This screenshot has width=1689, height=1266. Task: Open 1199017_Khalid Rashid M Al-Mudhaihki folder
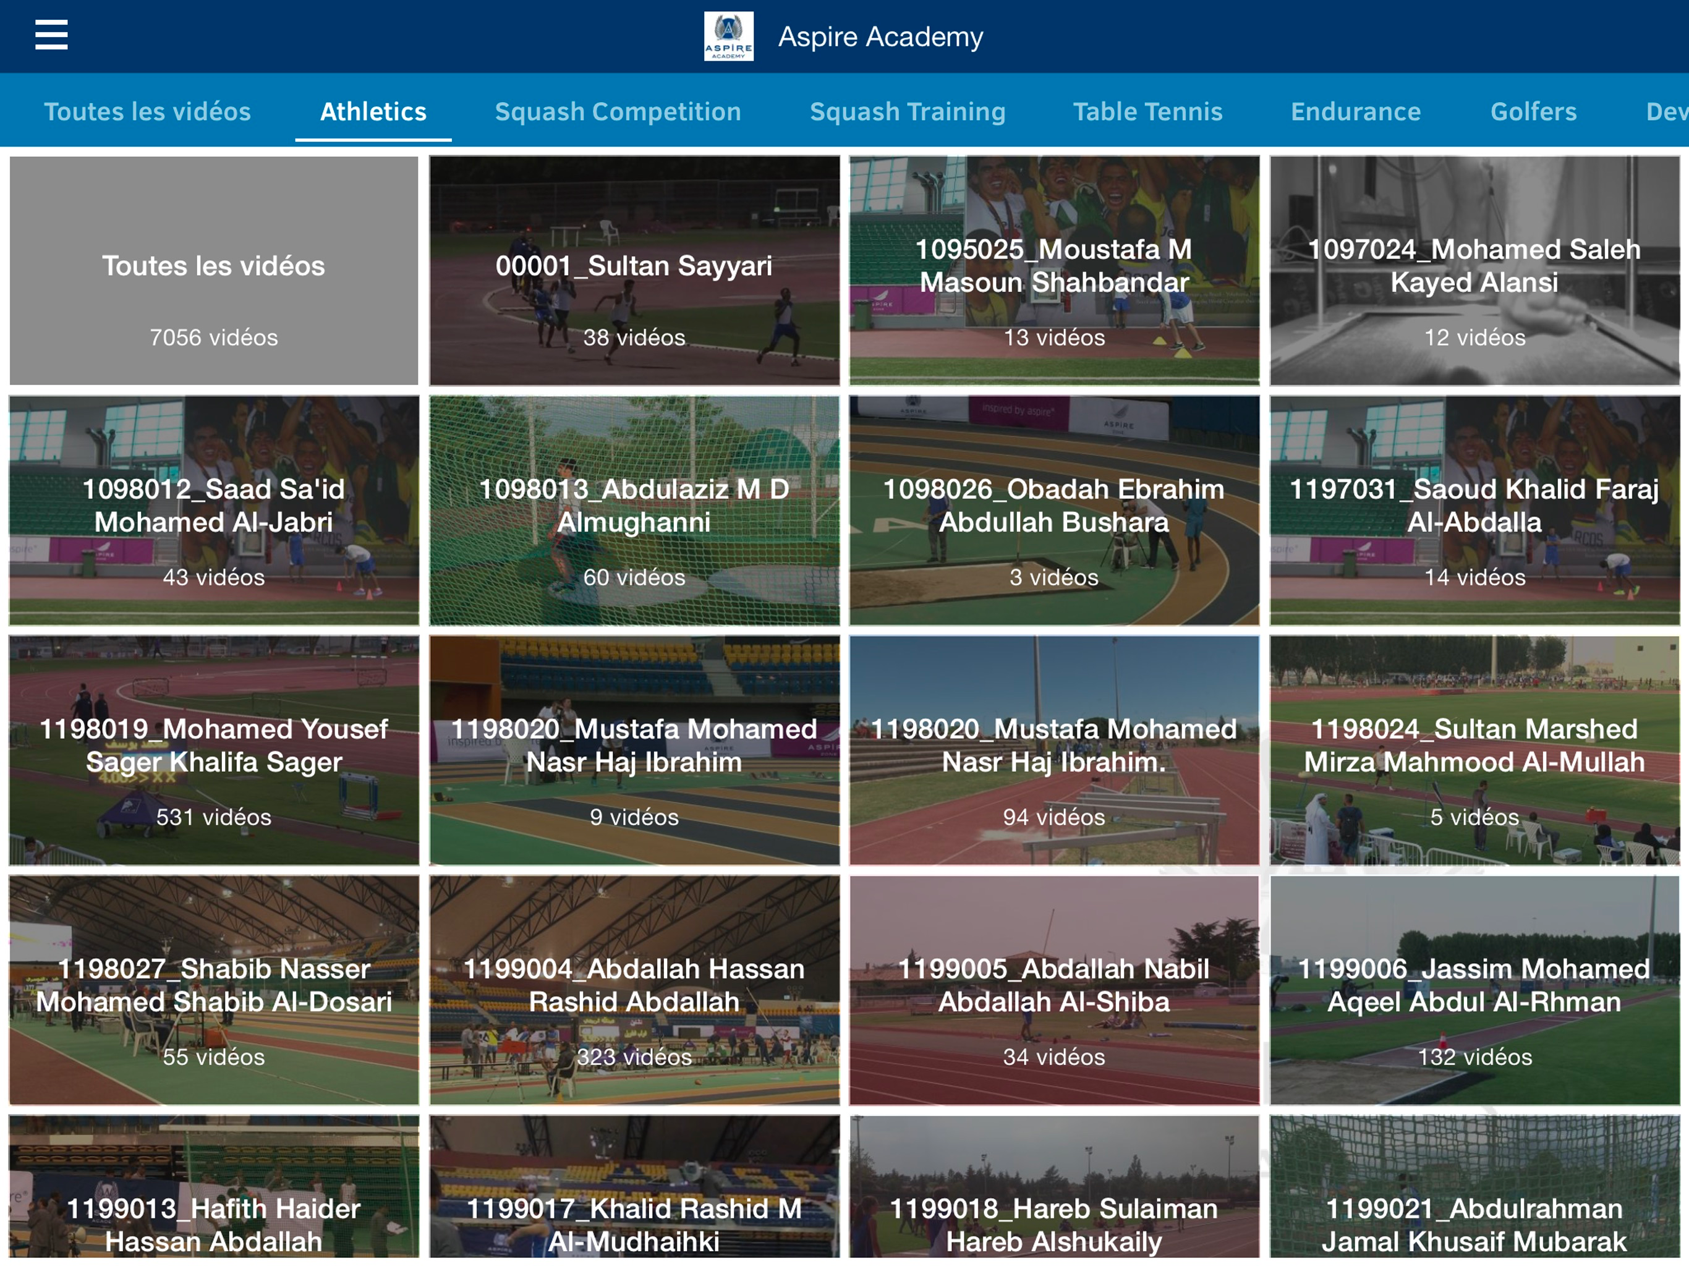point(634,1186)
